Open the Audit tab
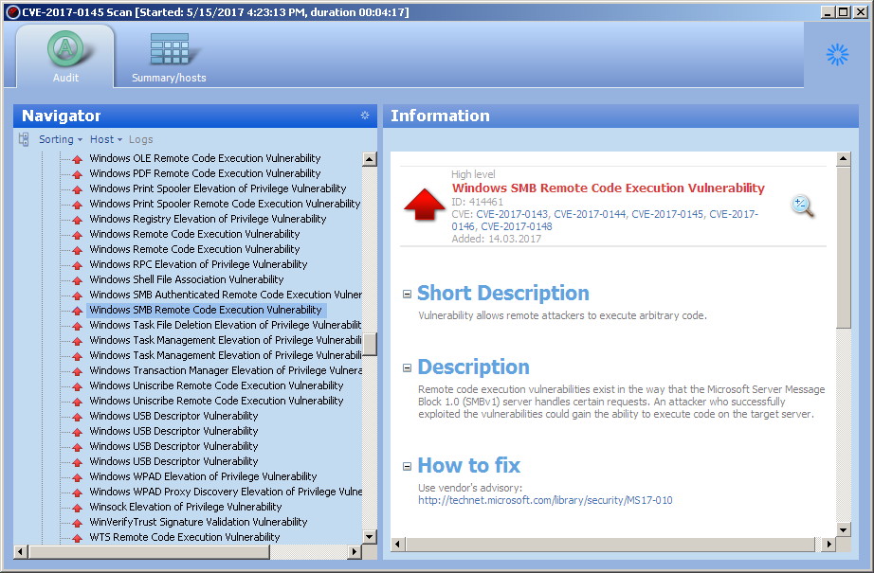The width and height of the screenshot is (874, 573). pyautogui.click(x=65, y=57)
